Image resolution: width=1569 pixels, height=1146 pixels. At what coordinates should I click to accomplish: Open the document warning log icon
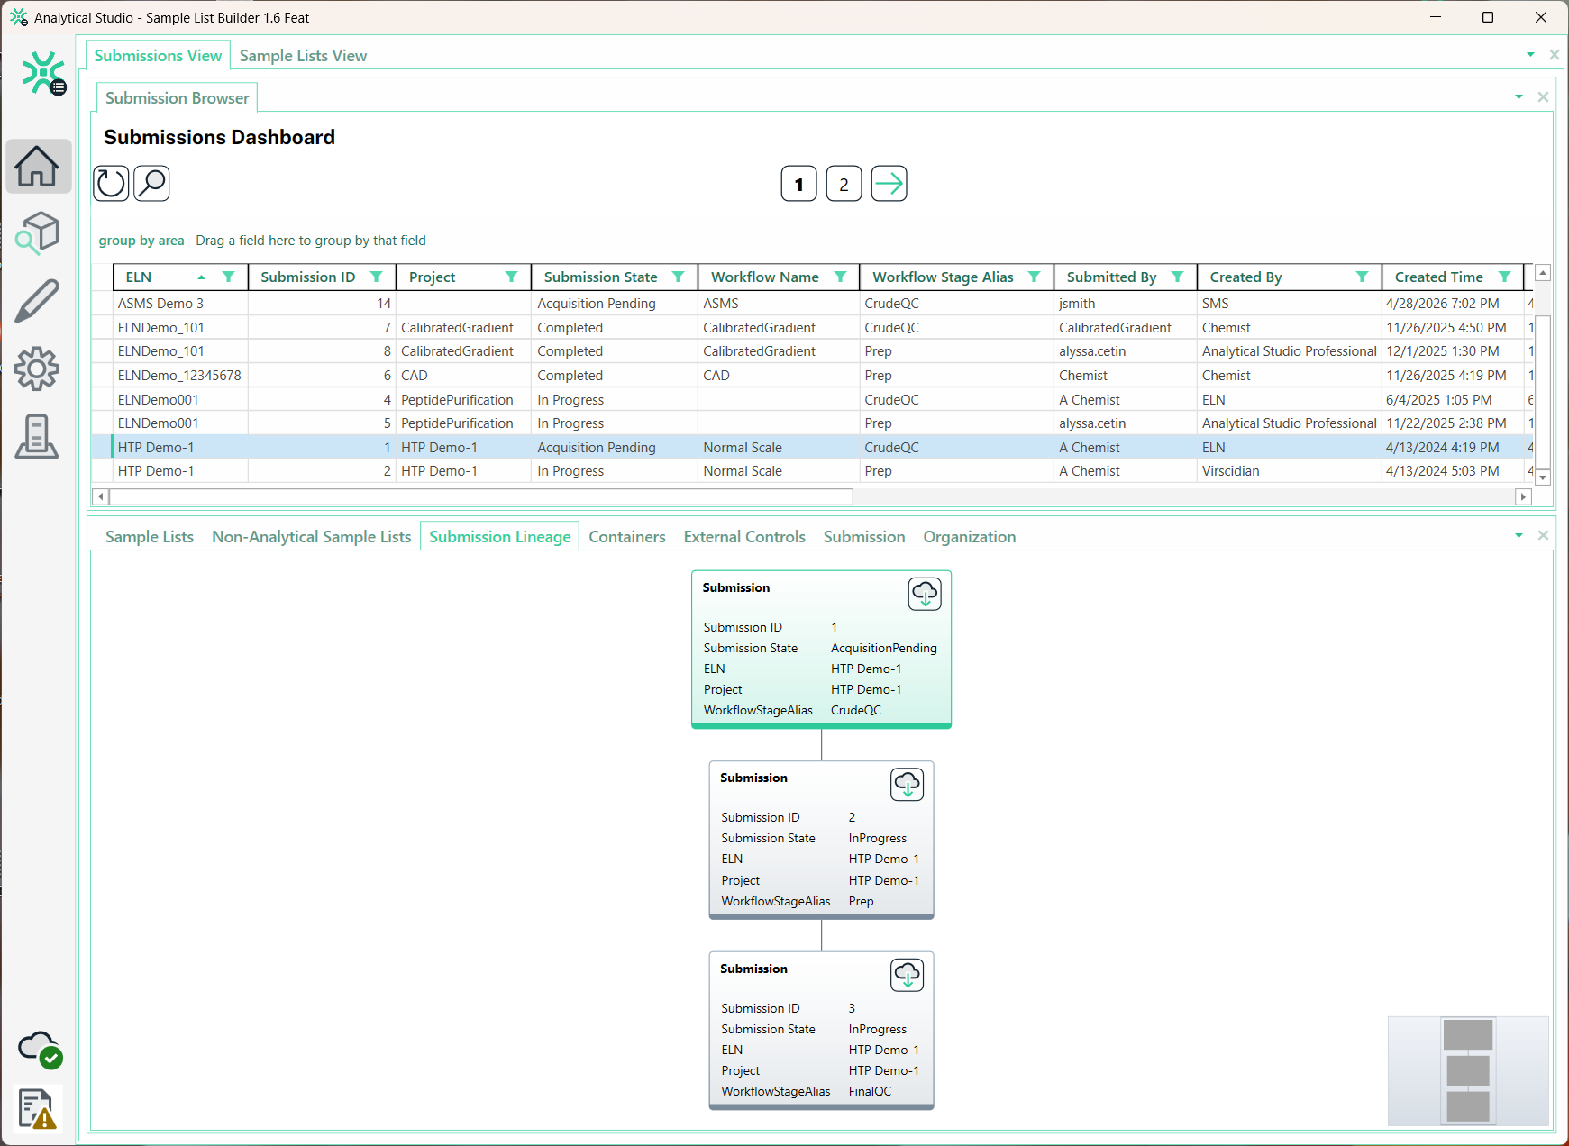pos(37,1108)
